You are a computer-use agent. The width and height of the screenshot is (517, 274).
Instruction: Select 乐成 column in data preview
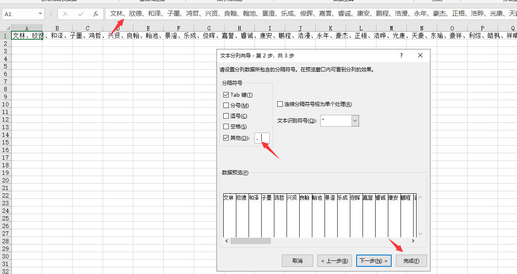point(344,215)
